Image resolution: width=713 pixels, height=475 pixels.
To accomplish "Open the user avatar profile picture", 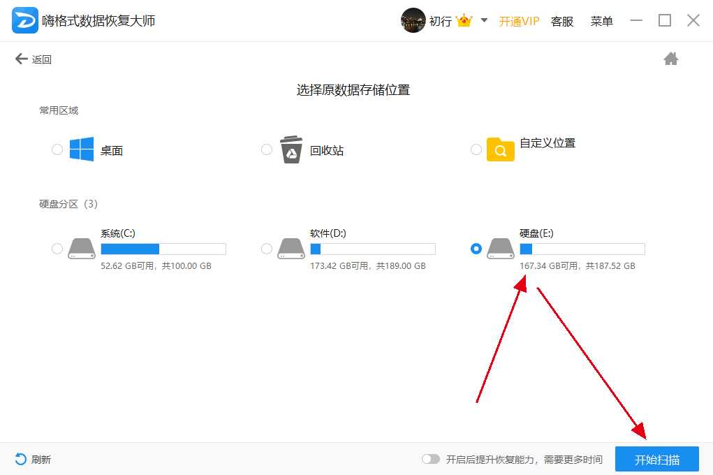I will pyautogui.click(x=413, y=20).
